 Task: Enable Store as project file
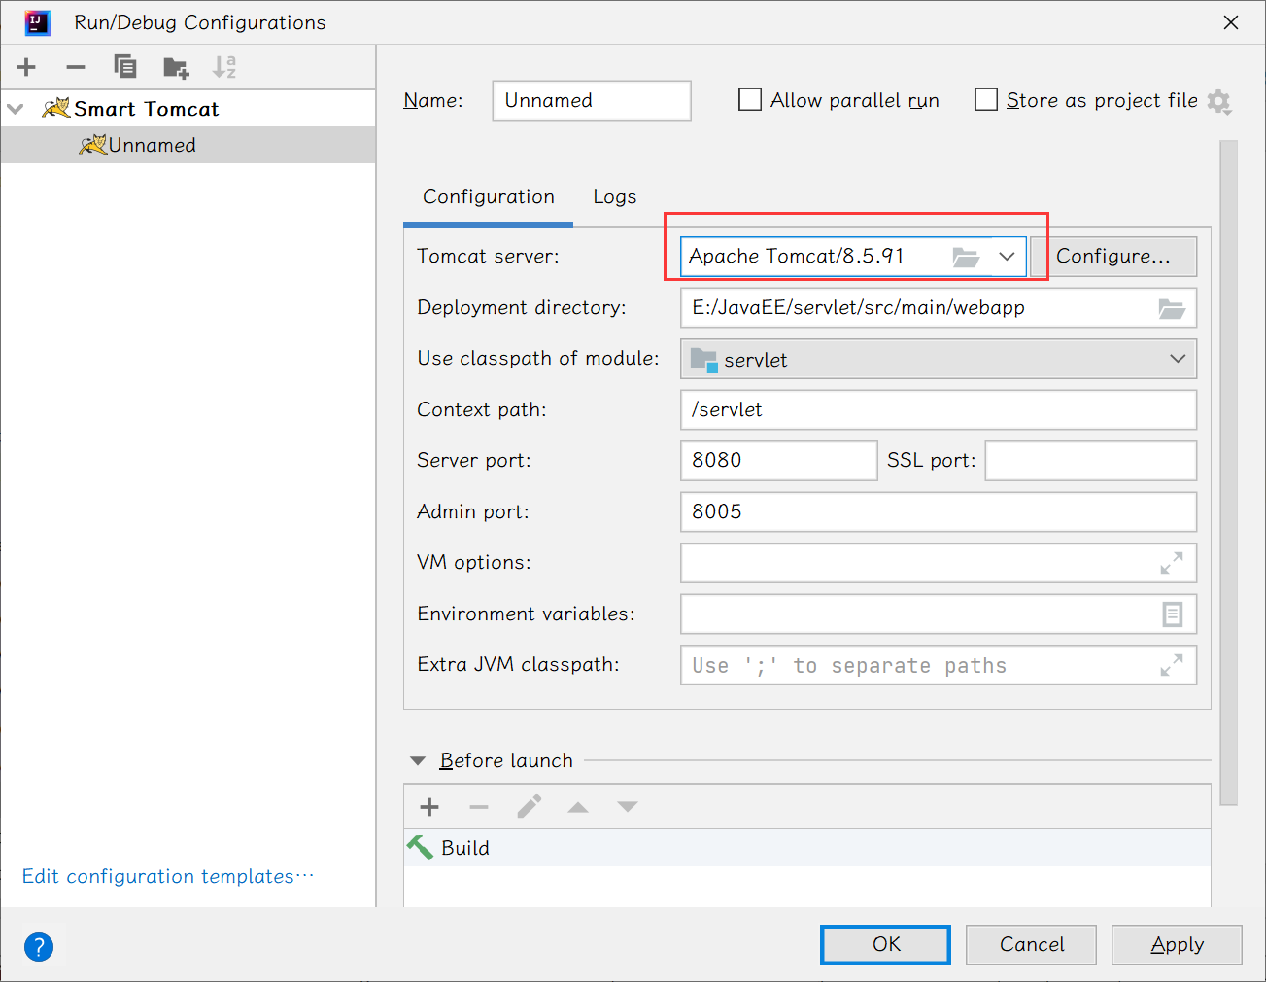[986, 100]
